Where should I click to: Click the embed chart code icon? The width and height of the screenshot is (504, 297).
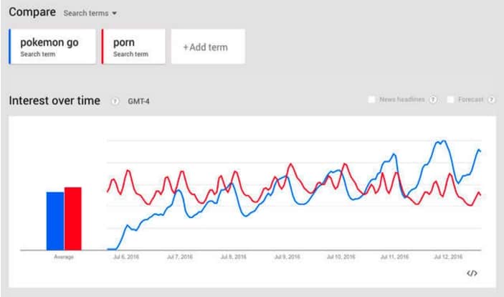point(471,273)
